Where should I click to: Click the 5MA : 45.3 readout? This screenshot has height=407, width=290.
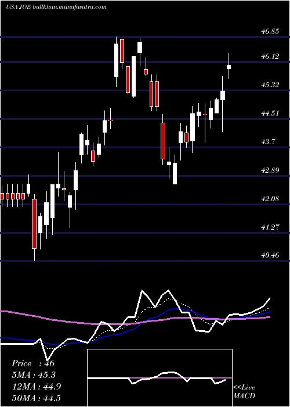34,375
